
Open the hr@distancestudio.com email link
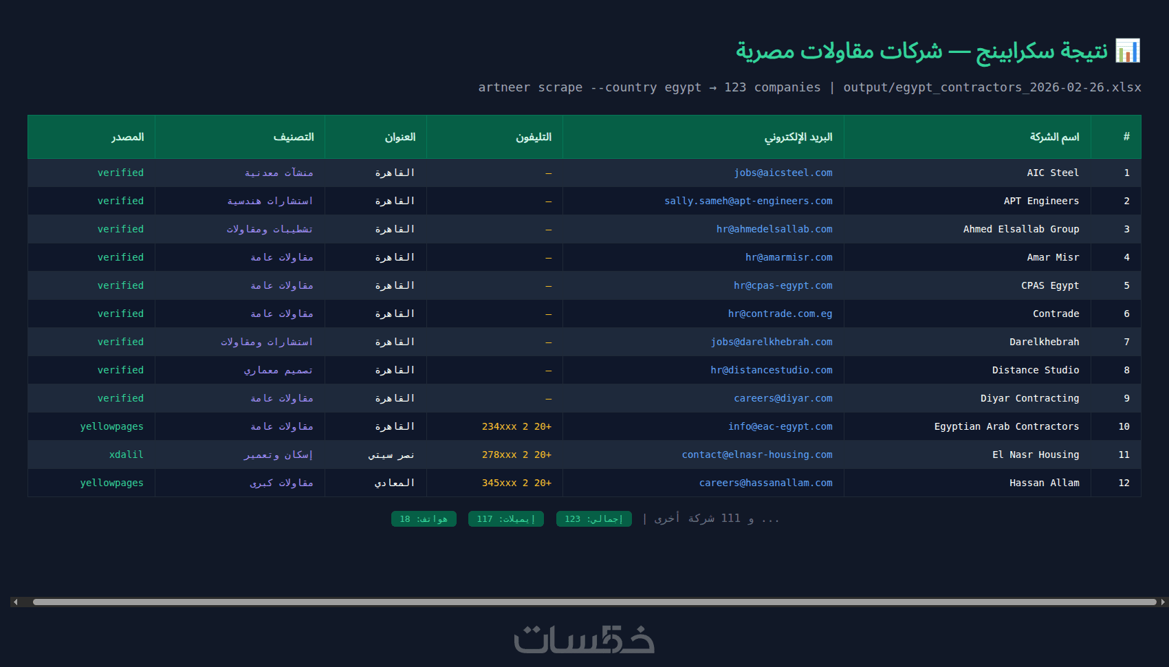click(x=772, y=370)
